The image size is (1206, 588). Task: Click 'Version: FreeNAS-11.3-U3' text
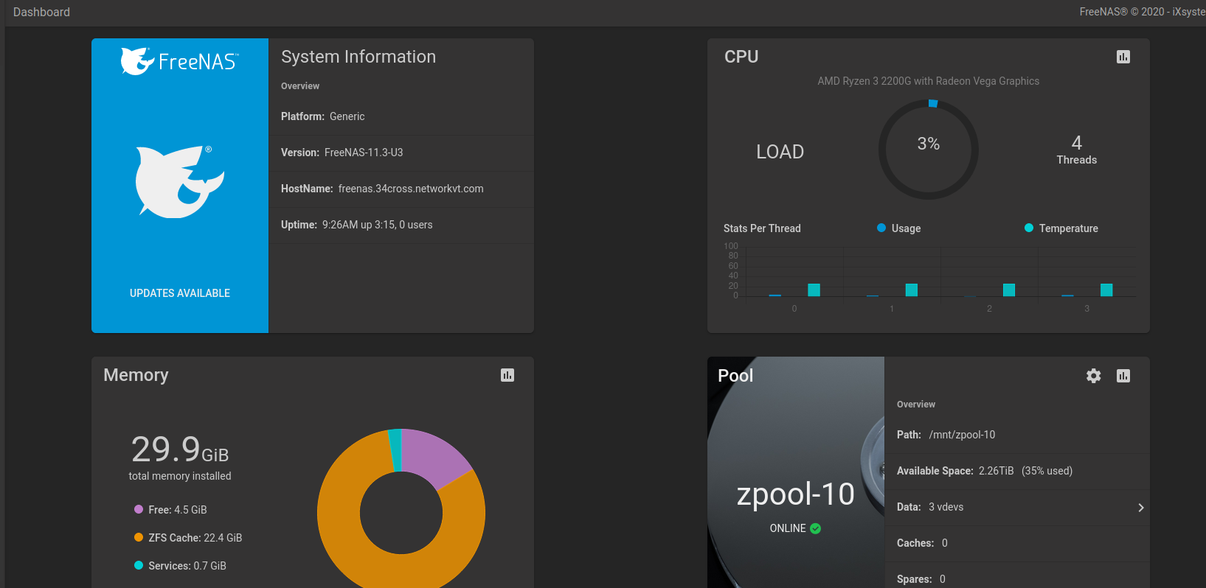click(x=342, y=153)
